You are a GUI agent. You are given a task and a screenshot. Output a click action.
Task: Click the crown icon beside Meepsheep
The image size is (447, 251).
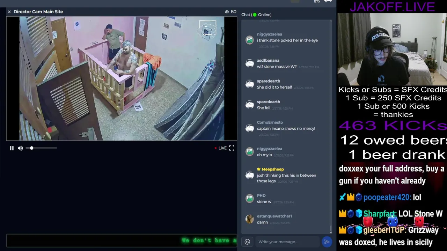tap(259, 169)
